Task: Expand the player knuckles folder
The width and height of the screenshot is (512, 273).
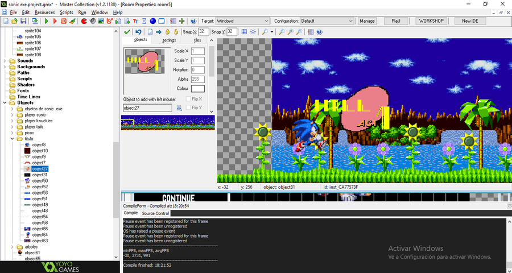Action: click(13, 121)
